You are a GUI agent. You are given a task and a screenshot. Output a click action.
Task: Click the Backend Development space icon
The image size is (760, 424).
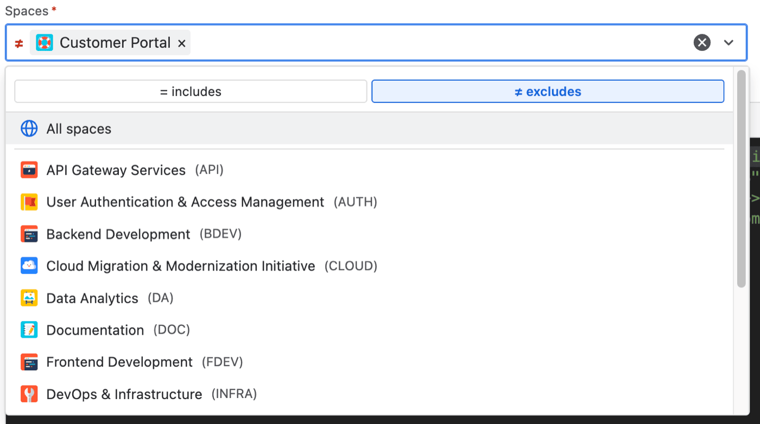(x=29, y=234)
